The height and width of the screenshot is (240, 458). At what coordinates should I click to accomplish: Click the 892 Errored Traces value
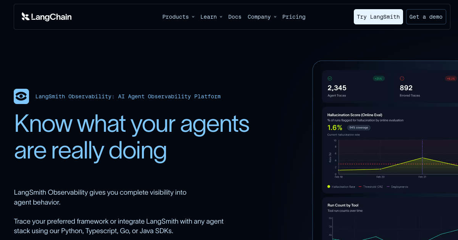click(406, 88)
